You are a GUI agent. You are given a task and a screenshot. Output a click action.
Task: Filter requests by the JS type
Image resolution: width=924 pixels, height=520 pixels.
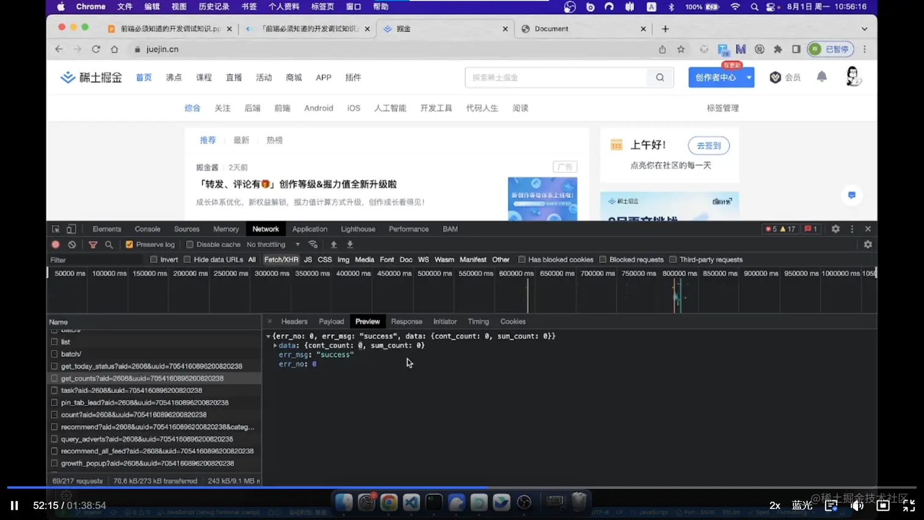(x=308, y=260)
